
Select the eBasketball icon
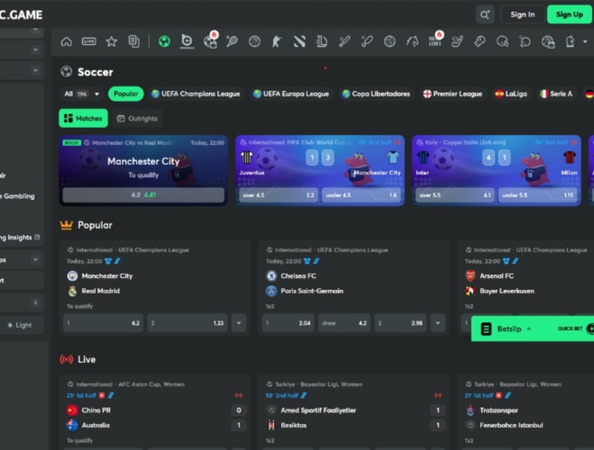tap(548, 42)
